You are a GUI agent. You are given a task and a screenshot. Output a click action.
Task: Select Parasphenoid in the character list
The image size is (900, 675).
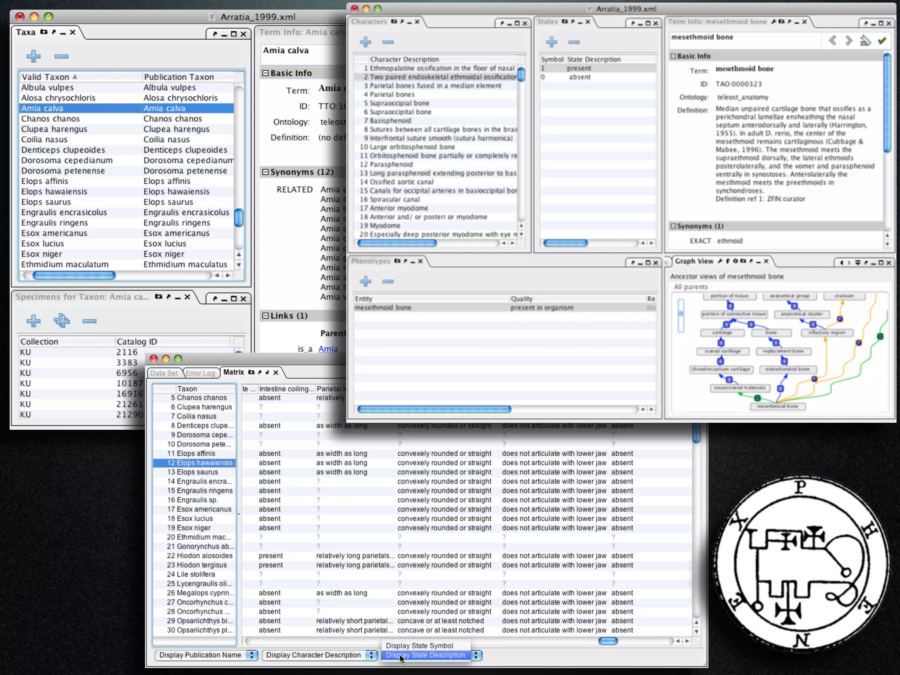click(x=391, y=164)
